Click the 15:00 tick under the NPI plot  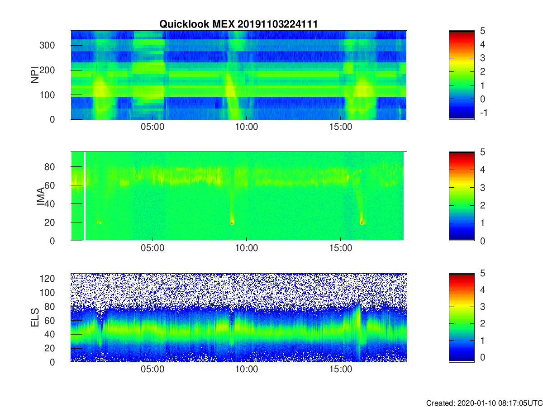point(341,127)
